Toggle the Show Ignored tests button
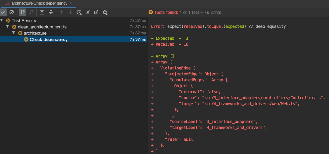 12,12
